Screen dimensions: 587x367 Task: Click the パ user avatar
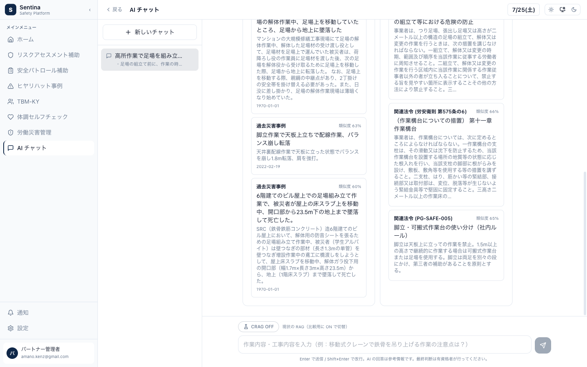tap(12, 353)
